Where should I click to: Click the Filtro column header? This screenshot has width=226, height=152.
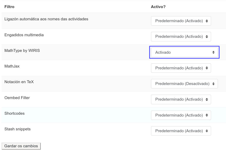(10, 7)
